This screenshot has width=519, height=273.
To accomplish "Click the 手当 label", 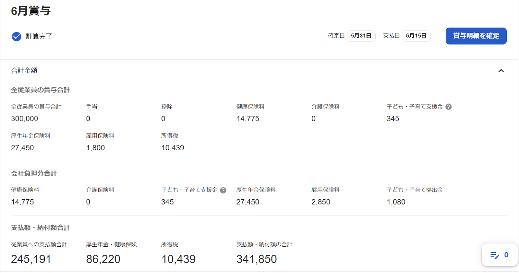I will tap(92, 106).
